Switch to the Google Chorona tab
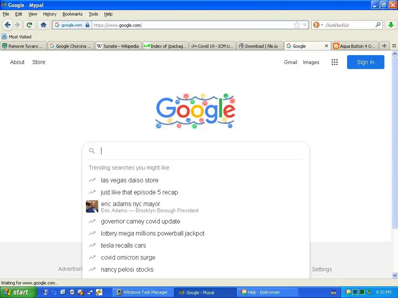This screenshot has height=298, width=398. tap(71, 46)
